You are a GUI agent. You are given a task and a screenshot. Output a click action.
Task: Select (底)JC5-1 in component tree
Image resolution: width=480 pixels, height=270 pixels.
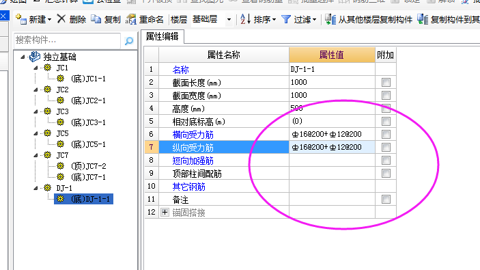pyautogui.click(x=88, y=144)
